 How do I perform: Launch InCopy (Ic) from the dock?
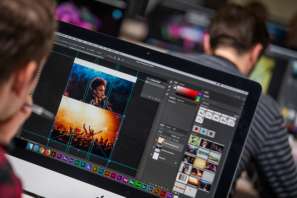(119, 178)
